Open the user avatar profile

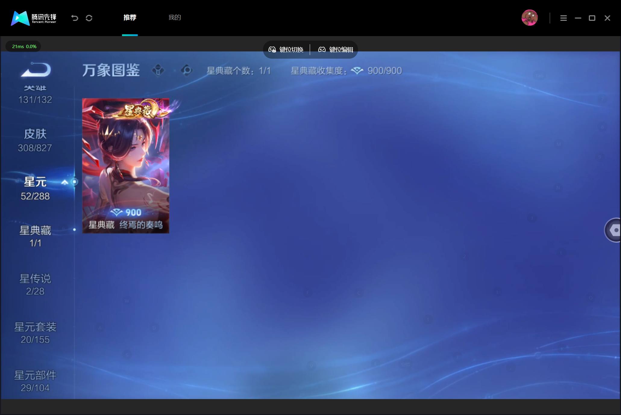529,18
